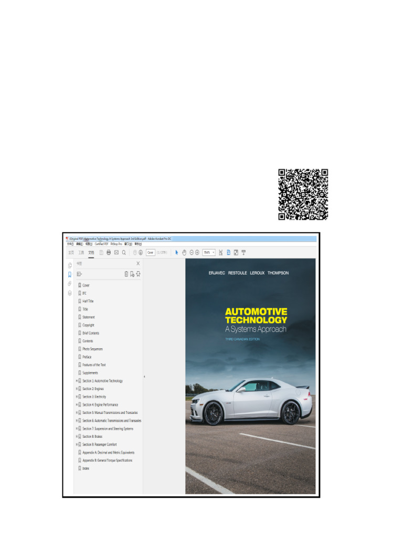403x537 pixels.
Task: Expand Section 4: Engine Performance bookmark
Action: coord(77,404)
